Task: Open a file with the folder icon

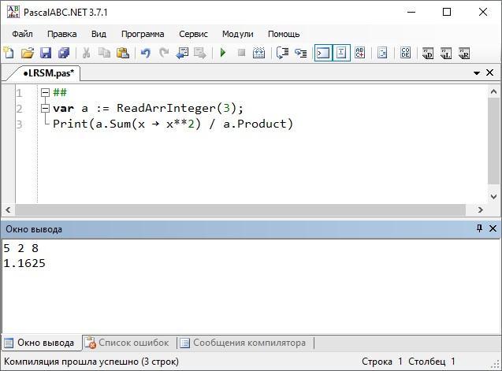Action: coord(27,54)
